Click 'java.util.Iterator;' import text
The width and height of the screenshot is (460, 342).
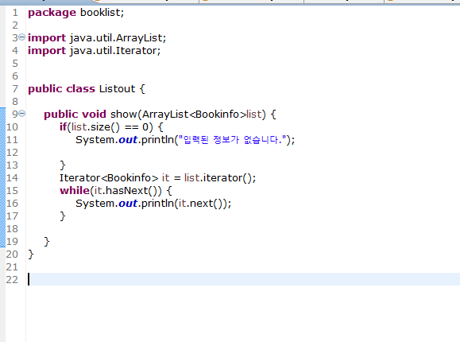[x=115, y=51]
